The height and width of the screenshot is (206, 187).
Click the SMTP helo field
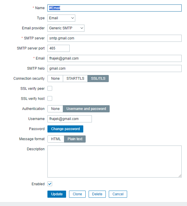coord(114,68)
